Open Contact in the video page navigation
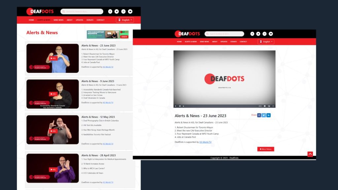 (243, 42)
